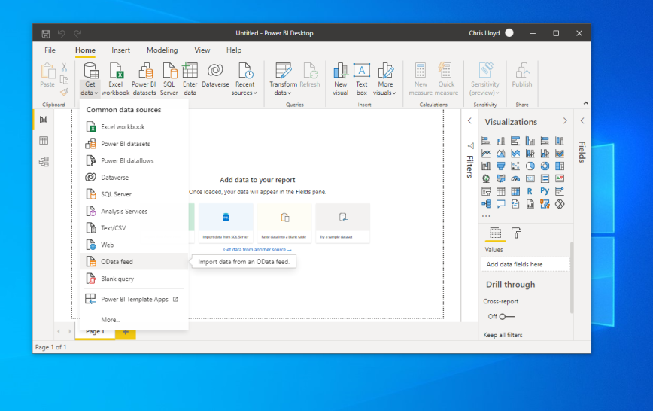Expand the Fields pane with its chevron
Viewport: 653px width, 411px height.
point(582,121)
